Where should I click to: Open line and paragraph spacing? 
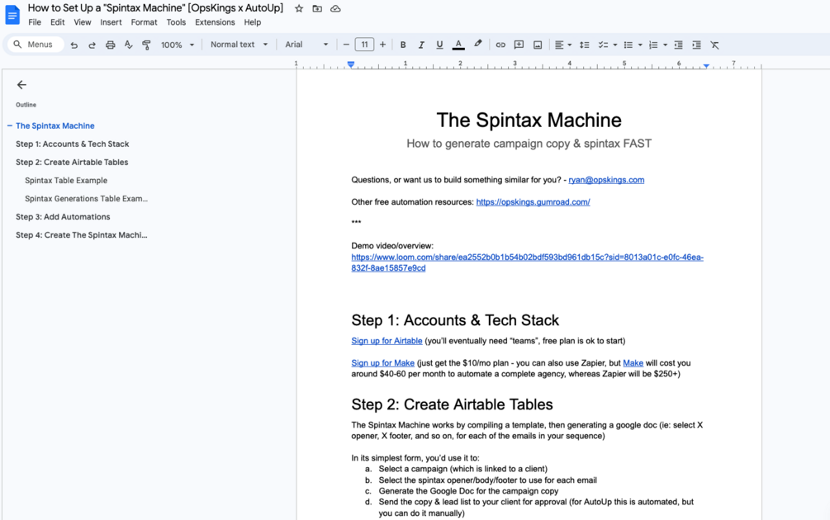point(585,45)
